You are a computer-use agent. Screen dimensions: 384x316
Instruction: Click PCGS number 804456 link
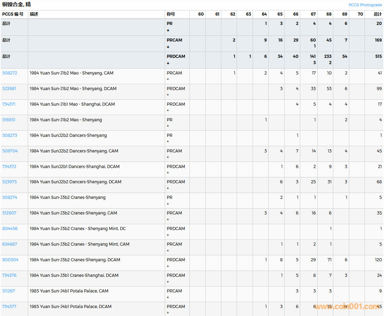point(10,229)
